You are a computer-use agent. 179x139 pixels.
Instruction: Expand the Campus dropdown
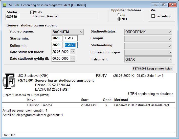click(x=148, y=39)
